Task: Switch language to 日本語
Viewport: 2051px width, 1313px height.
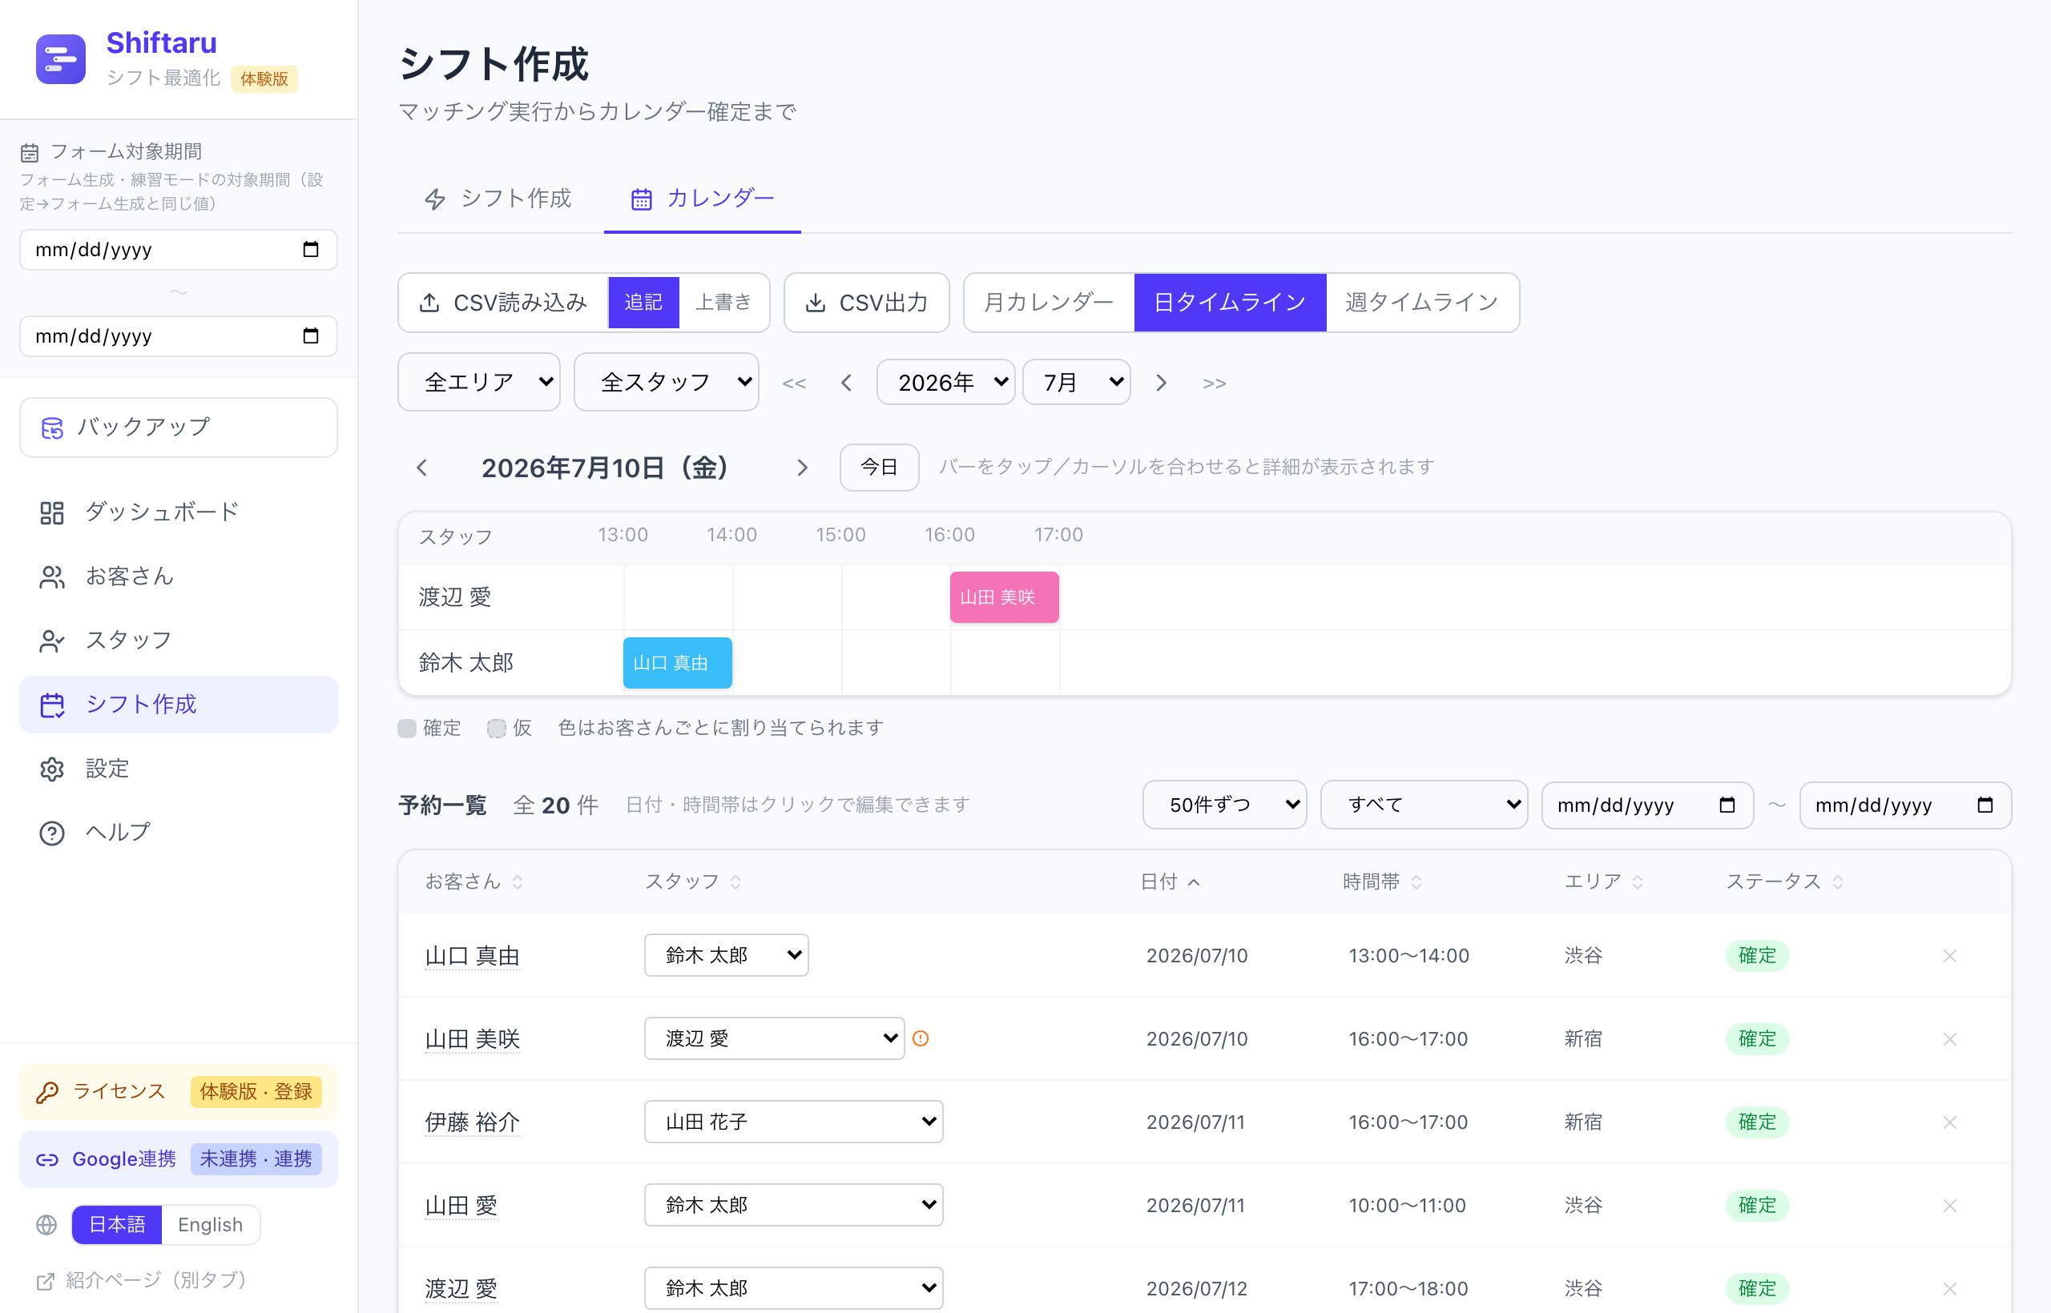Action: pyautogui.click(x=117, y=1224)
